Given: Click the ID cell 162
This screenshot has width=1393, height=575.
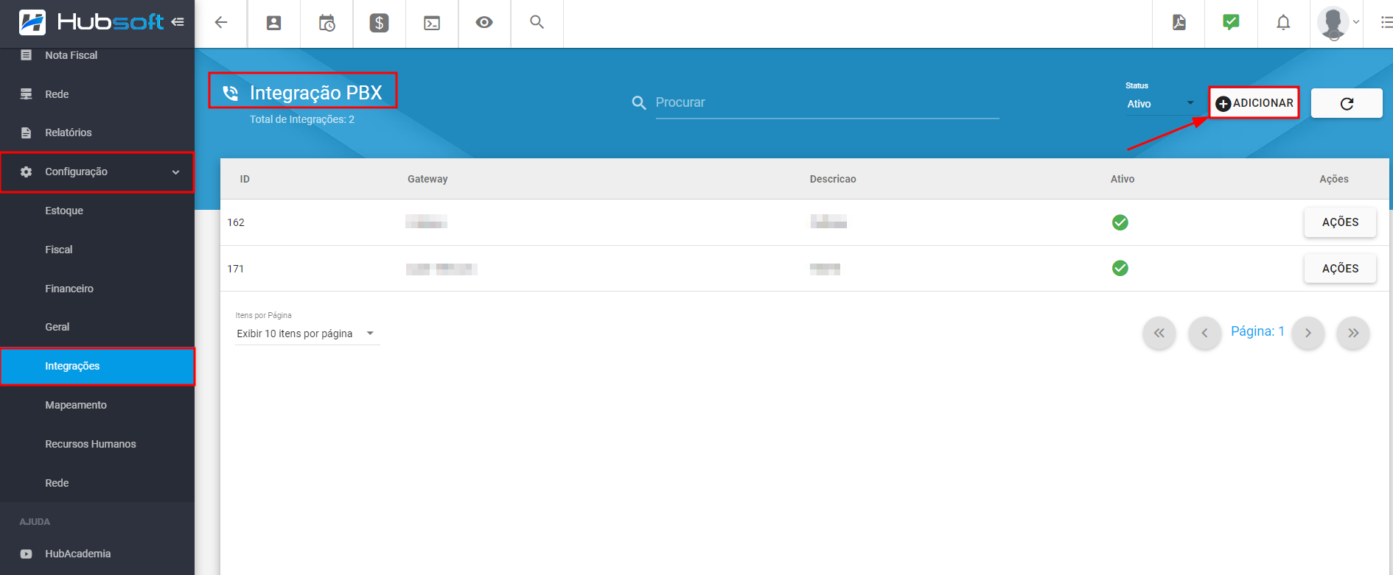Looking at the screenshot, I should tap(236, 222).
